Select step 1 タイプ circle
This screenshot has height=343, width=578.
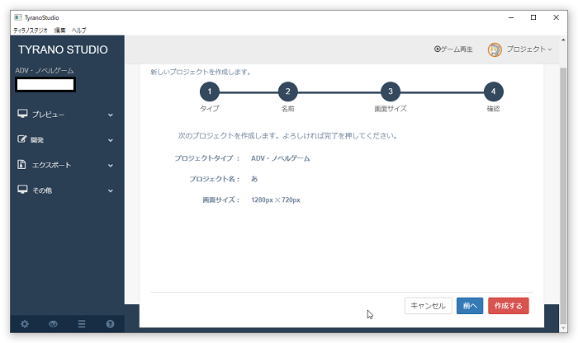[x=210, y=92]
